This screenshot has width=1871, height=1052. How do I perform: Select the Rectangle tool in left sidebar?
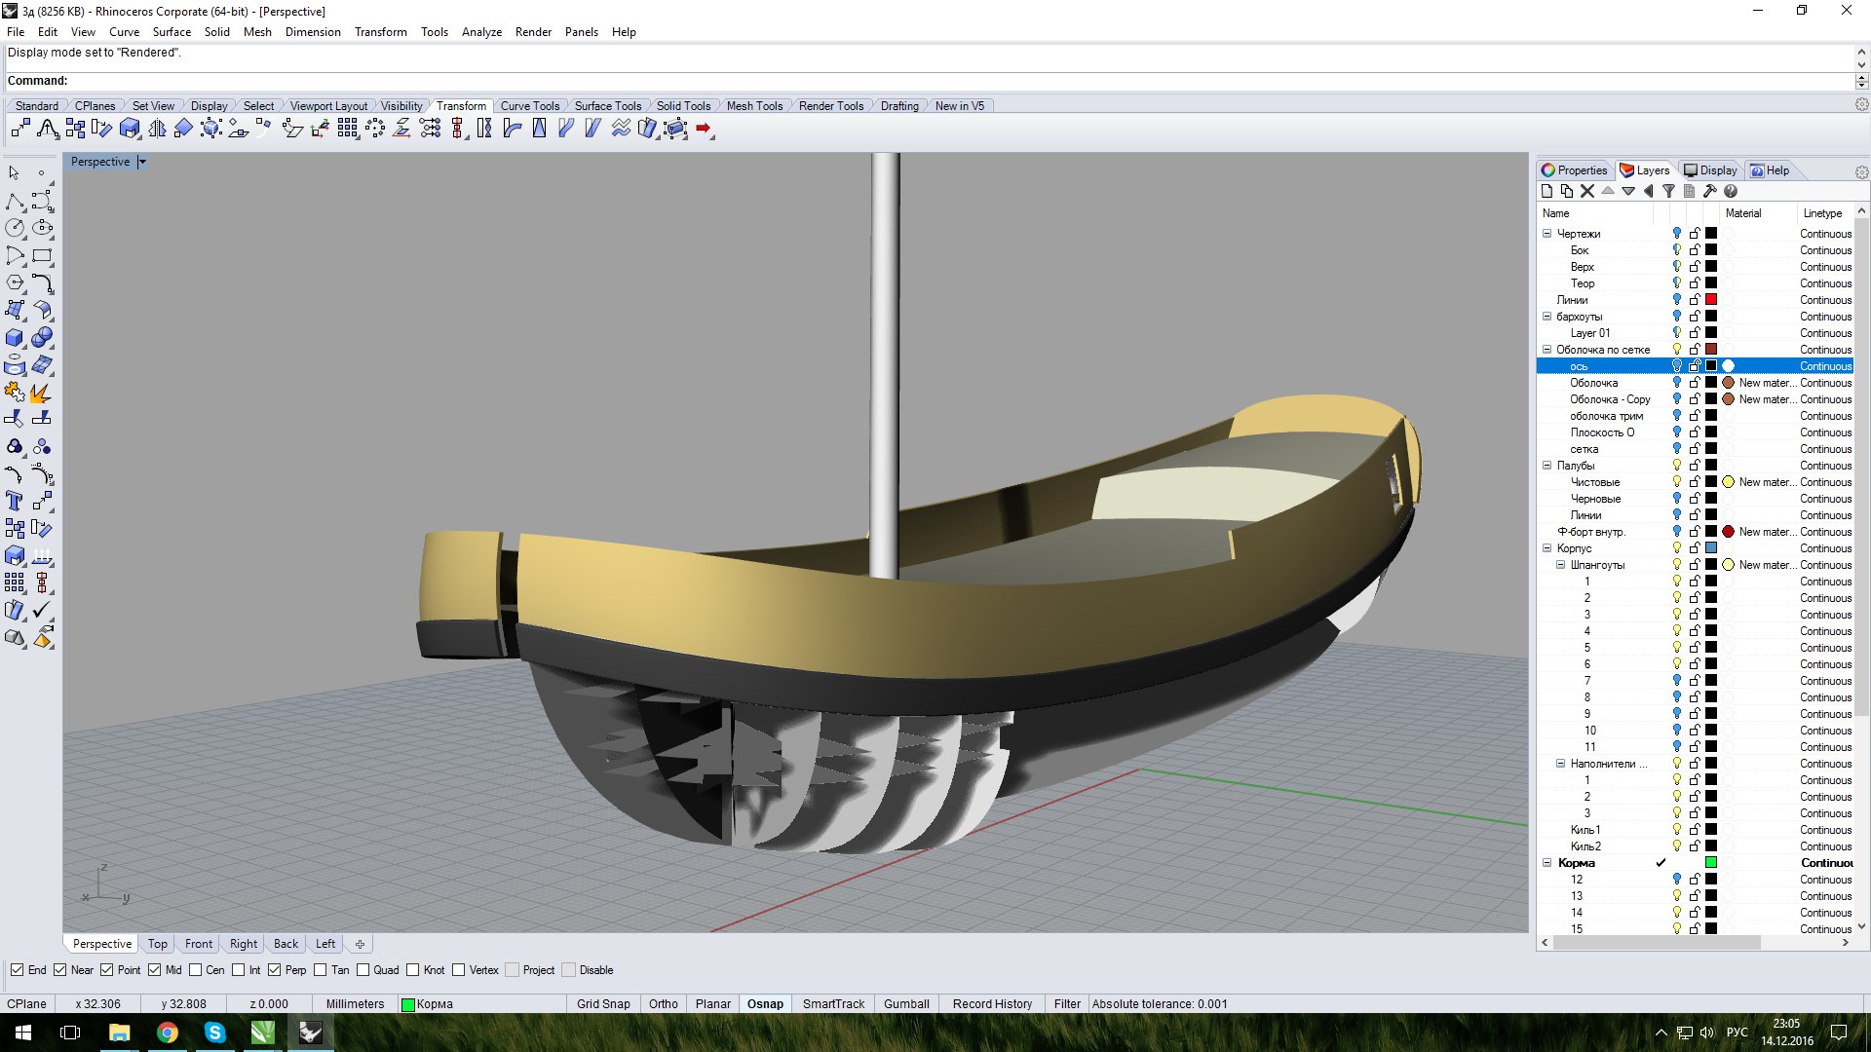point(42,256)
